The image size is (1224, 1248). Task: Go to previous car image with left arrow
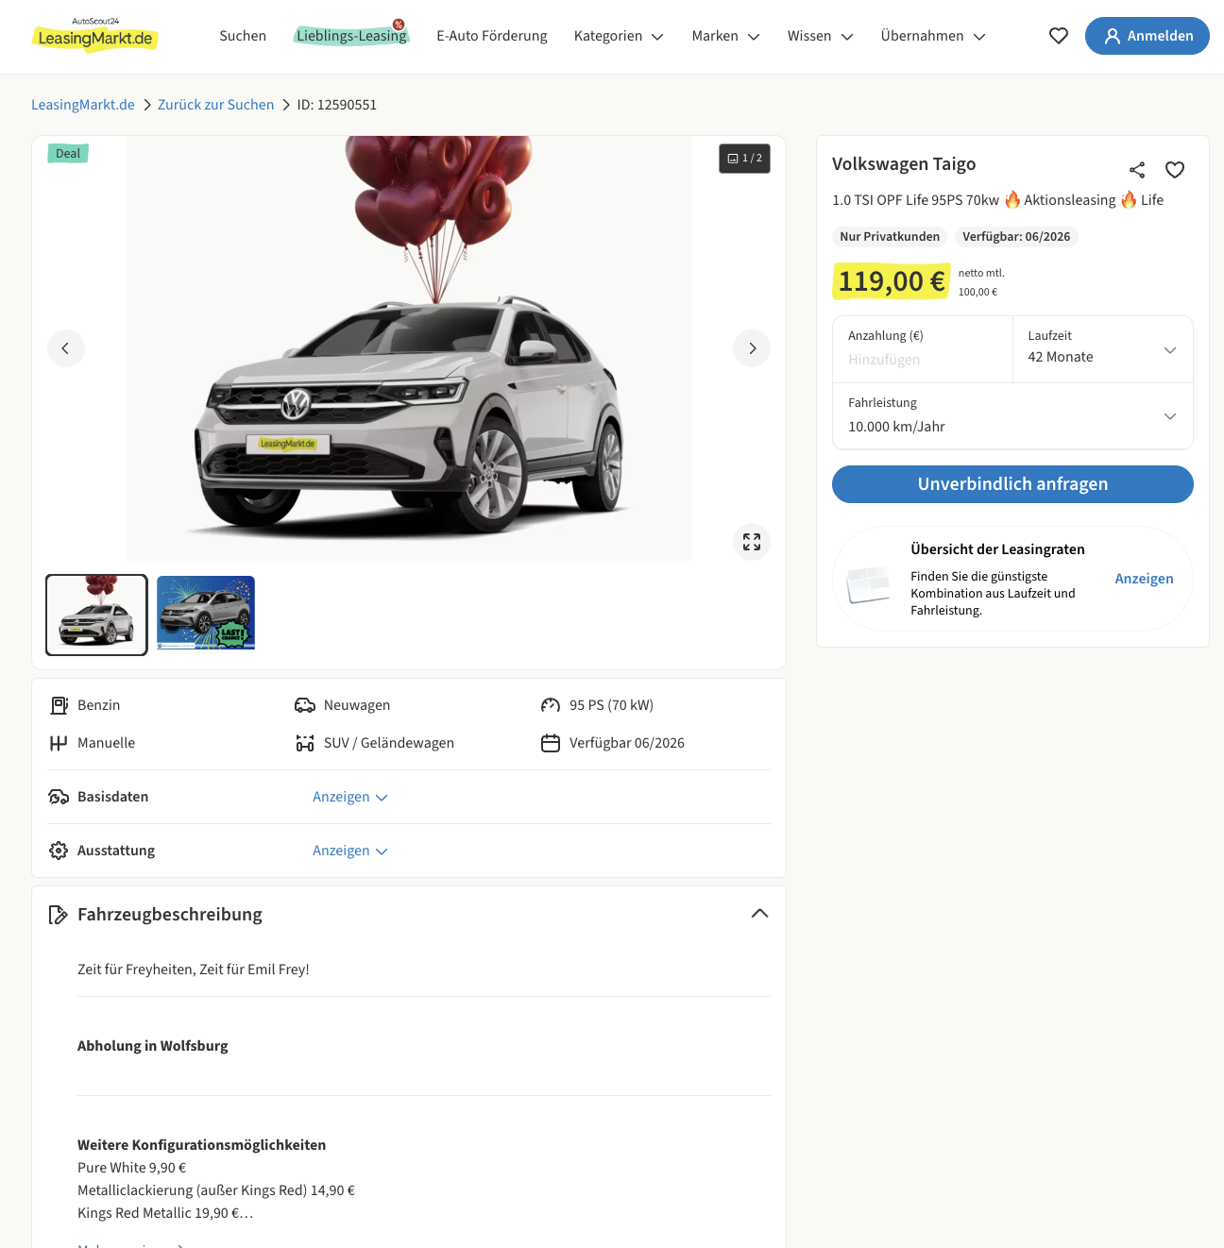click(66, 348)
